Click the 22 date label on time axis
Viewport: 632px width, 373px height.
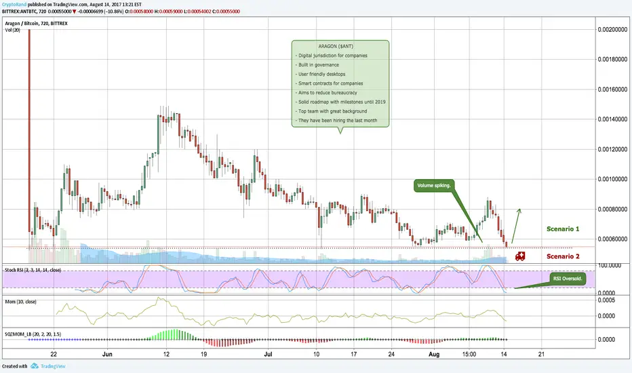[54, 354]
